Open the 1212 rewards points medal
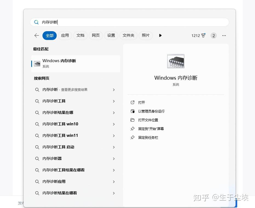255x208 pixels. coord(198,35)
